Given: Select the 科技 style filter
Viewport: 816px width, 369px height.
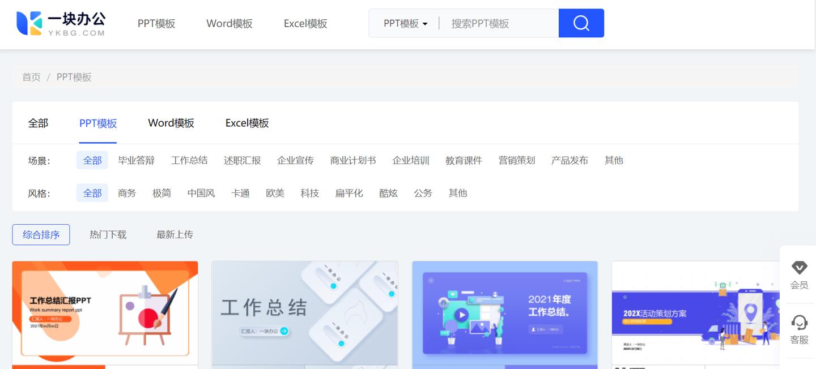Looking at the screenshot, I should (310, 192).
